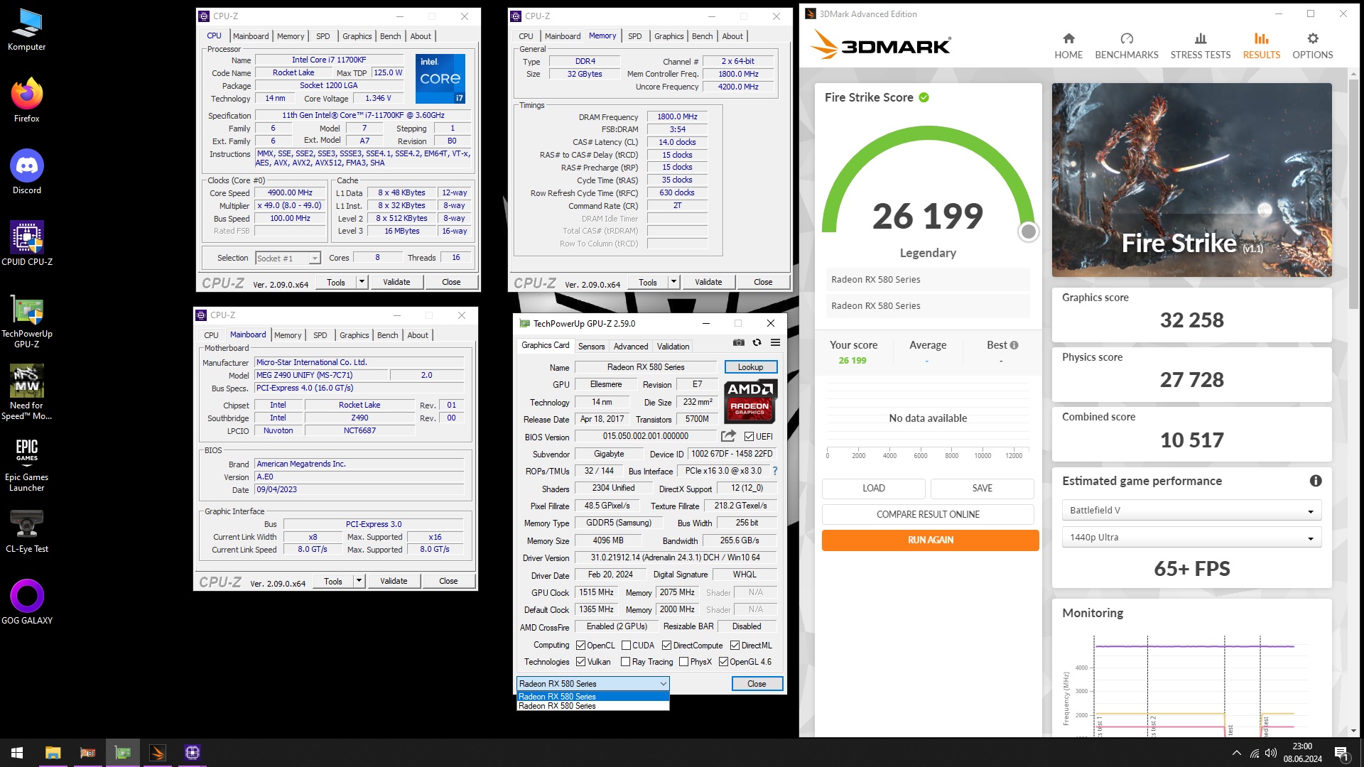
Task: Open the Socket #1 selection dropdown in CPU-Z
Action: [x=288, y=258]
